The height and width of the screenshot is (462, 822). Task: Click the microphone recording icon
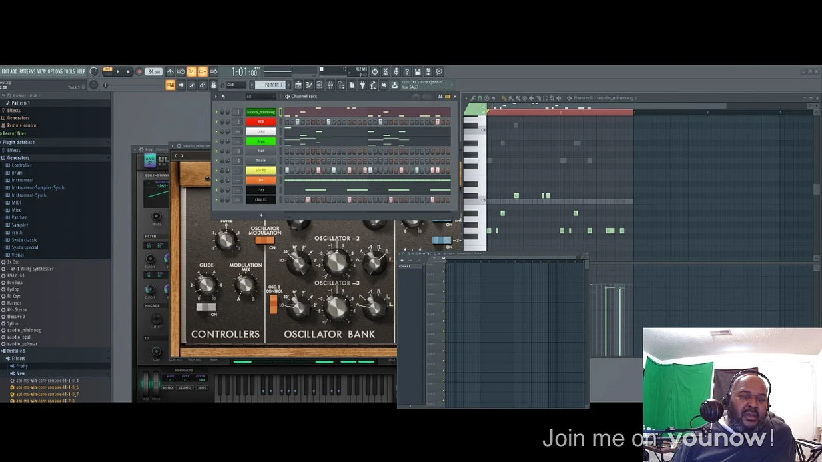click(396, 71)
